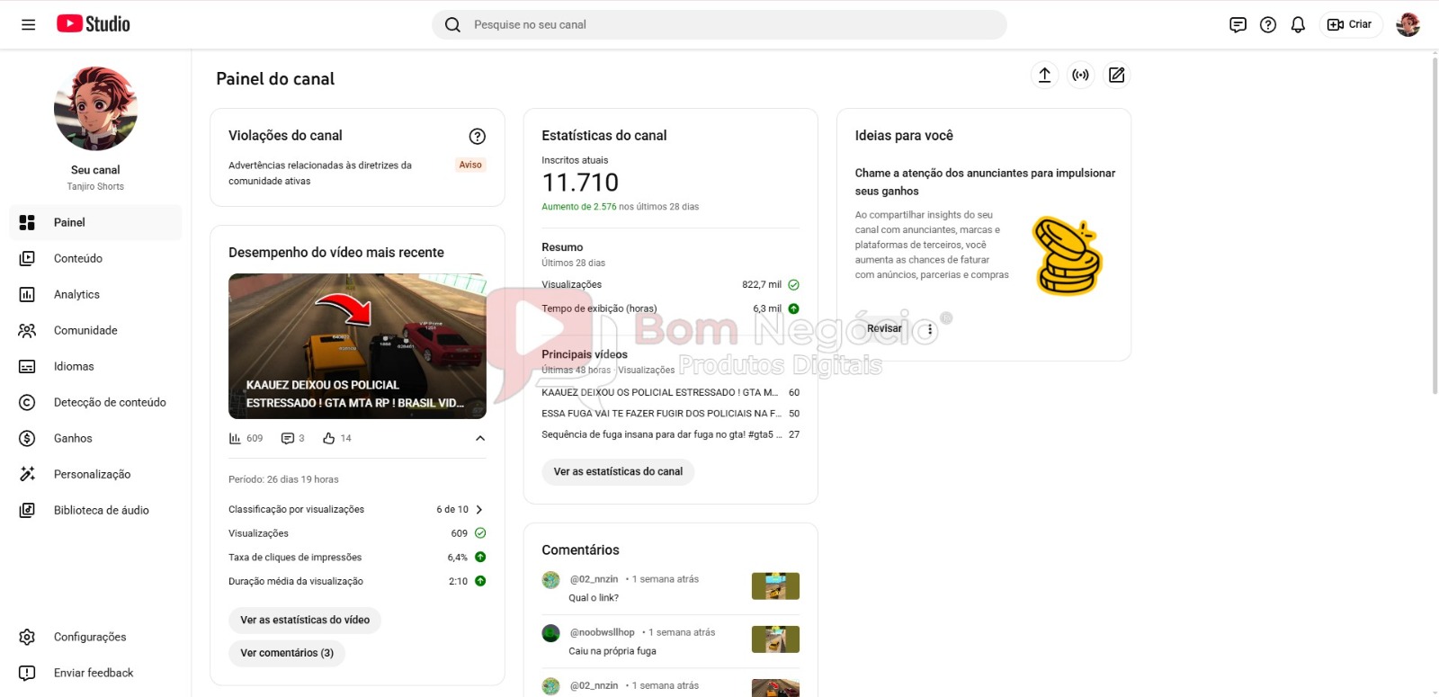Image resolution: width=1439 pixels, height=697 pixels.
Task: Click the go live broadcast icon
Action: [1080, 76]
